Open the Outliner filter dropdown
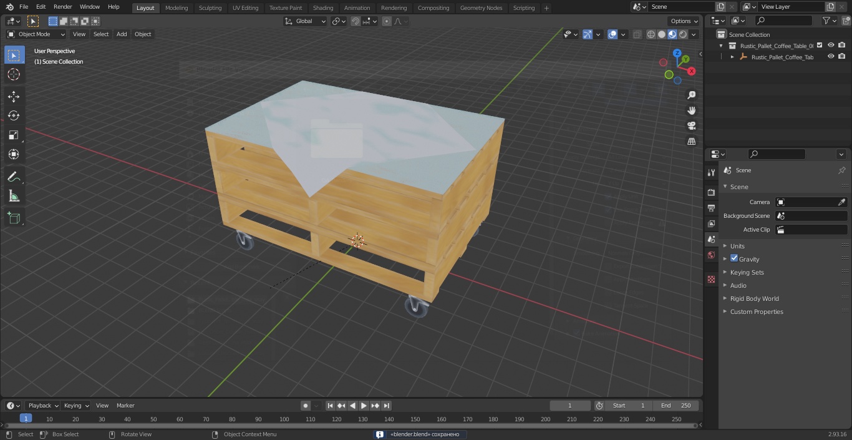The image size is (852, 440). pyautogui.click(x=829, y=21)
